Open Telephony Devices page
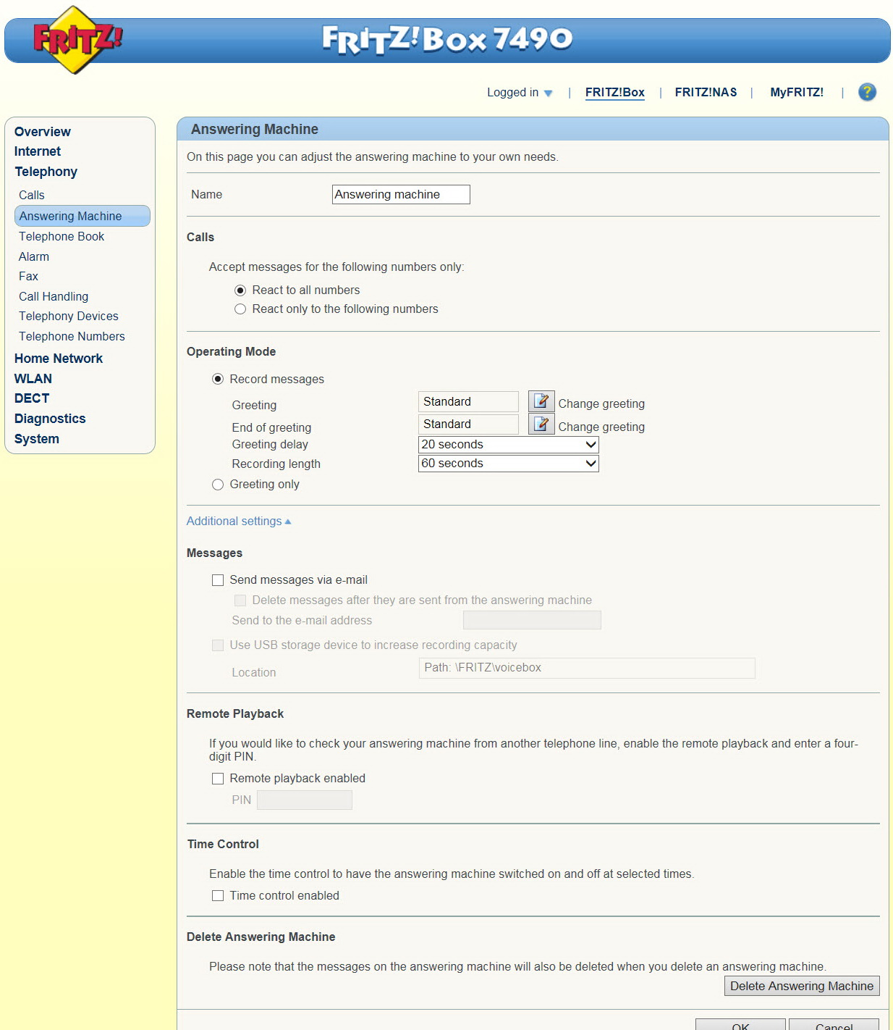The width and height of the screenshot is (893, 1030). 69,317
